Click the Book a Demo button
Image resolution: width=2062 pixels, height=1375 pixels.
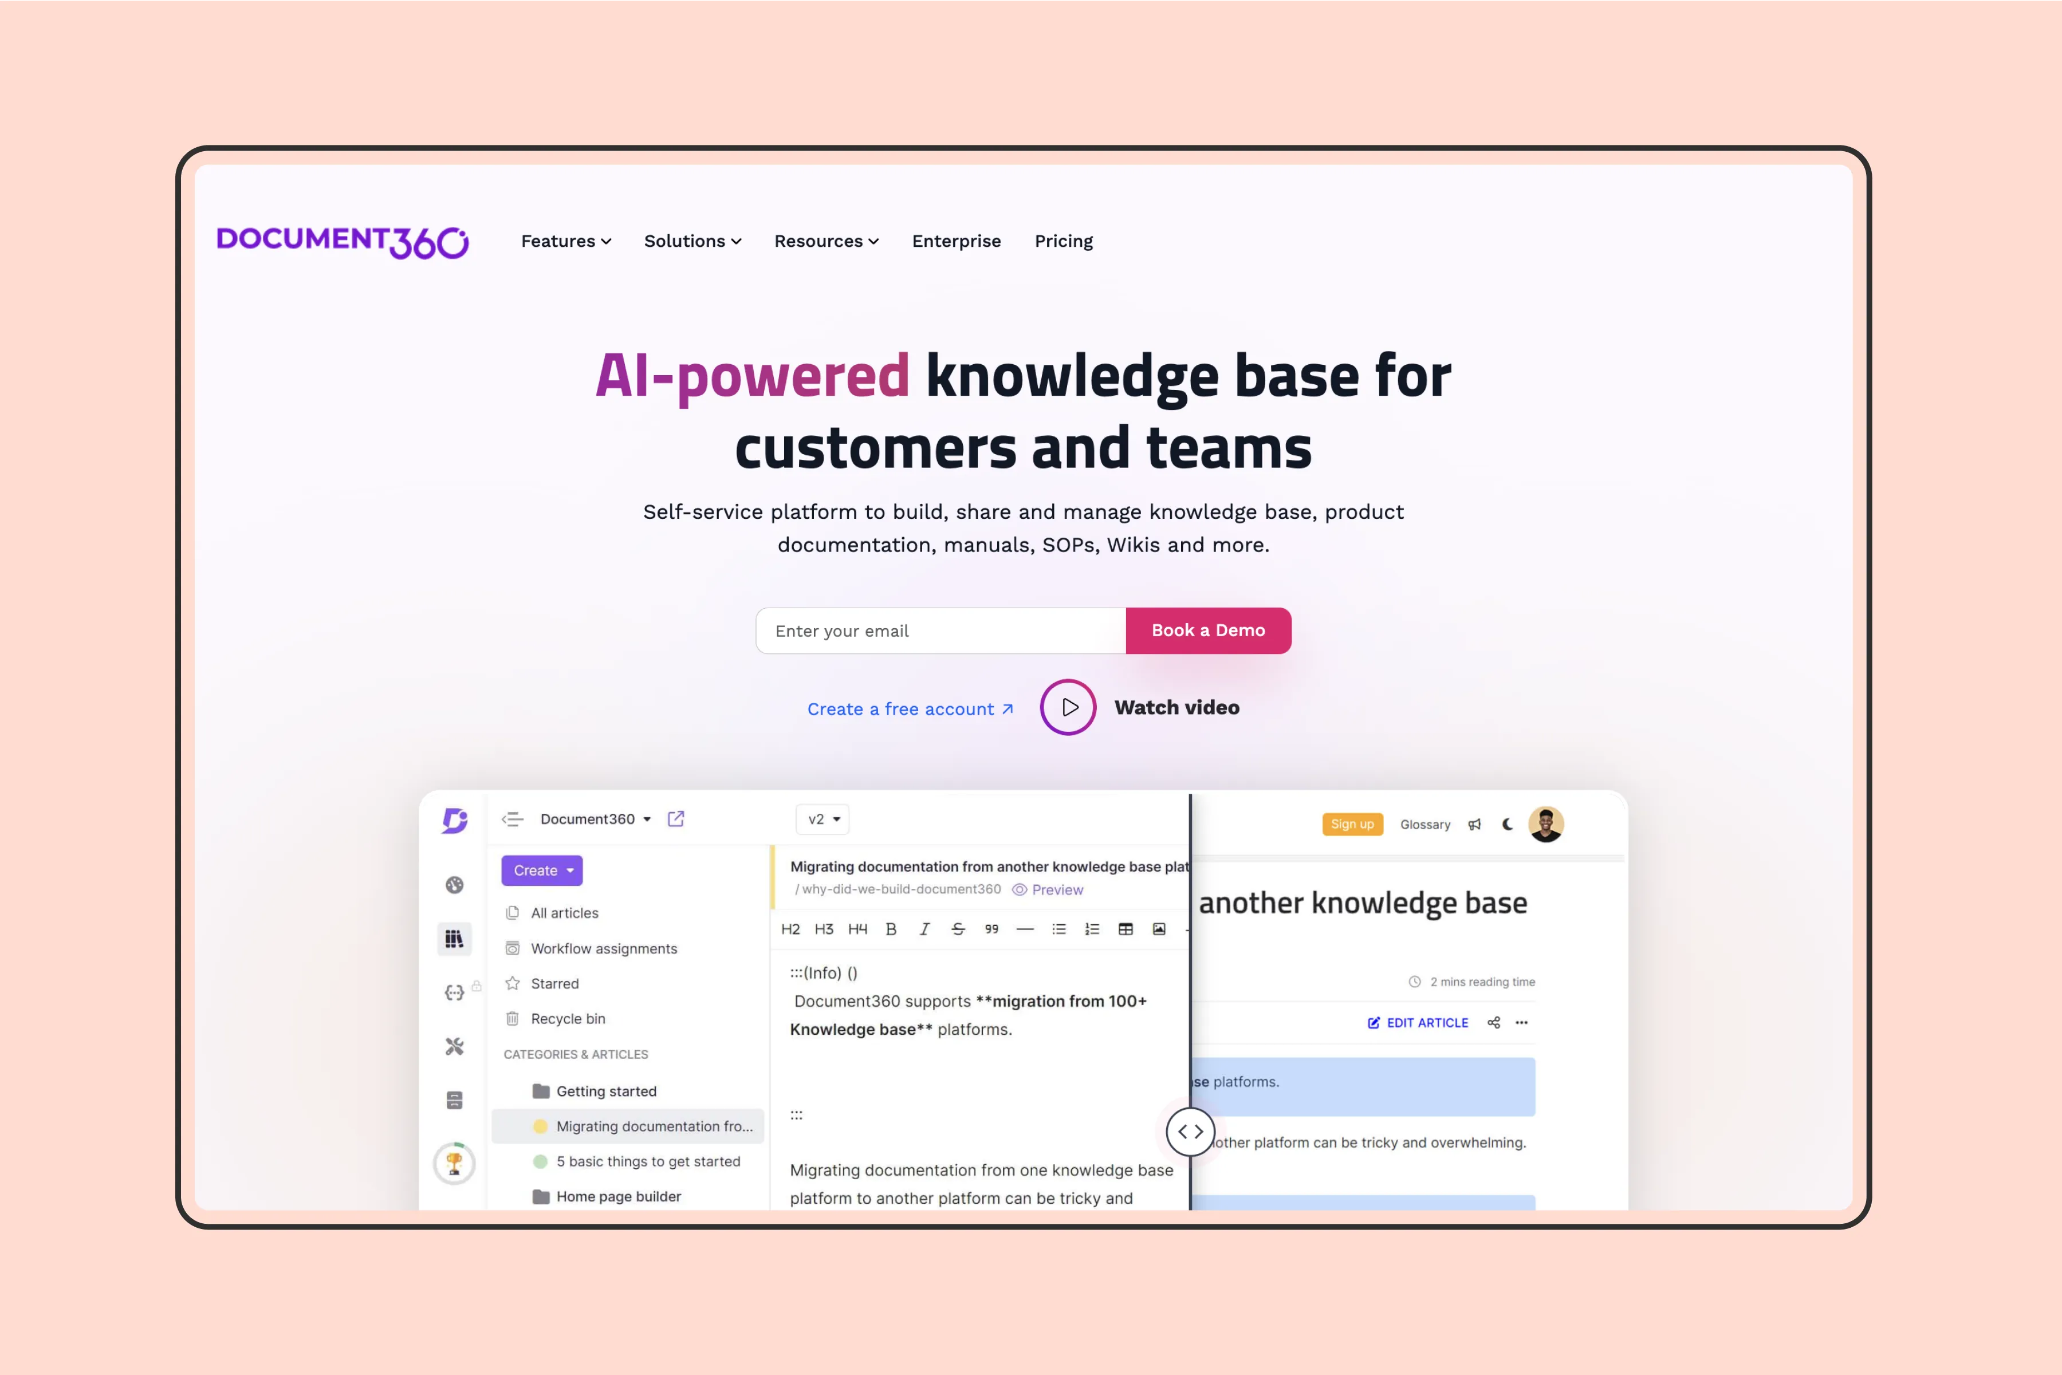[1207, 629]
